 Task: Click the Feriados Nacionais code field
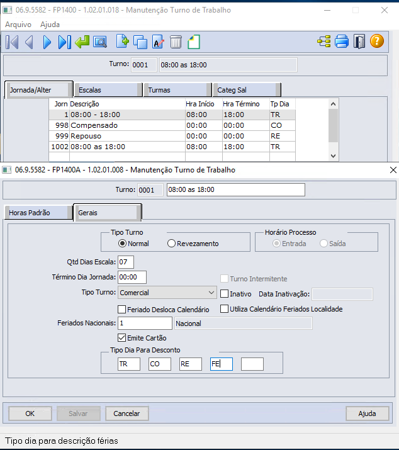tap(145, 323)
